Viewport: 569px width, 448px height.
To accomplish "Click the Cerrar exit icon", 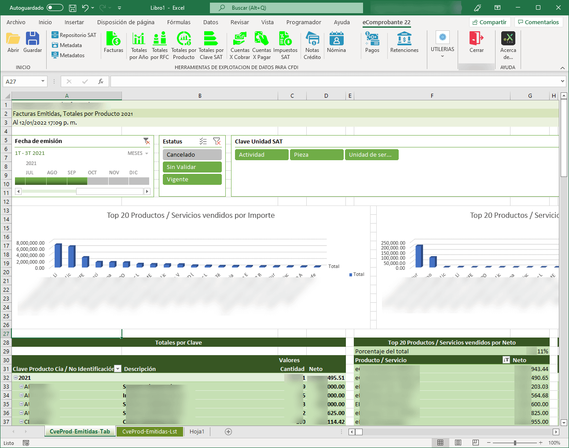I will 477,39.
